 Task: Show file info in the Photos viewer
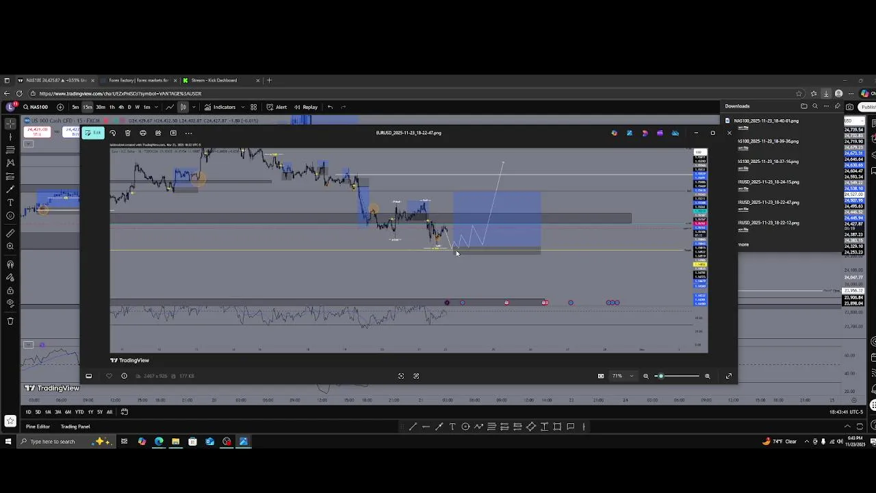pyautogui.click(x=124, y=376)
